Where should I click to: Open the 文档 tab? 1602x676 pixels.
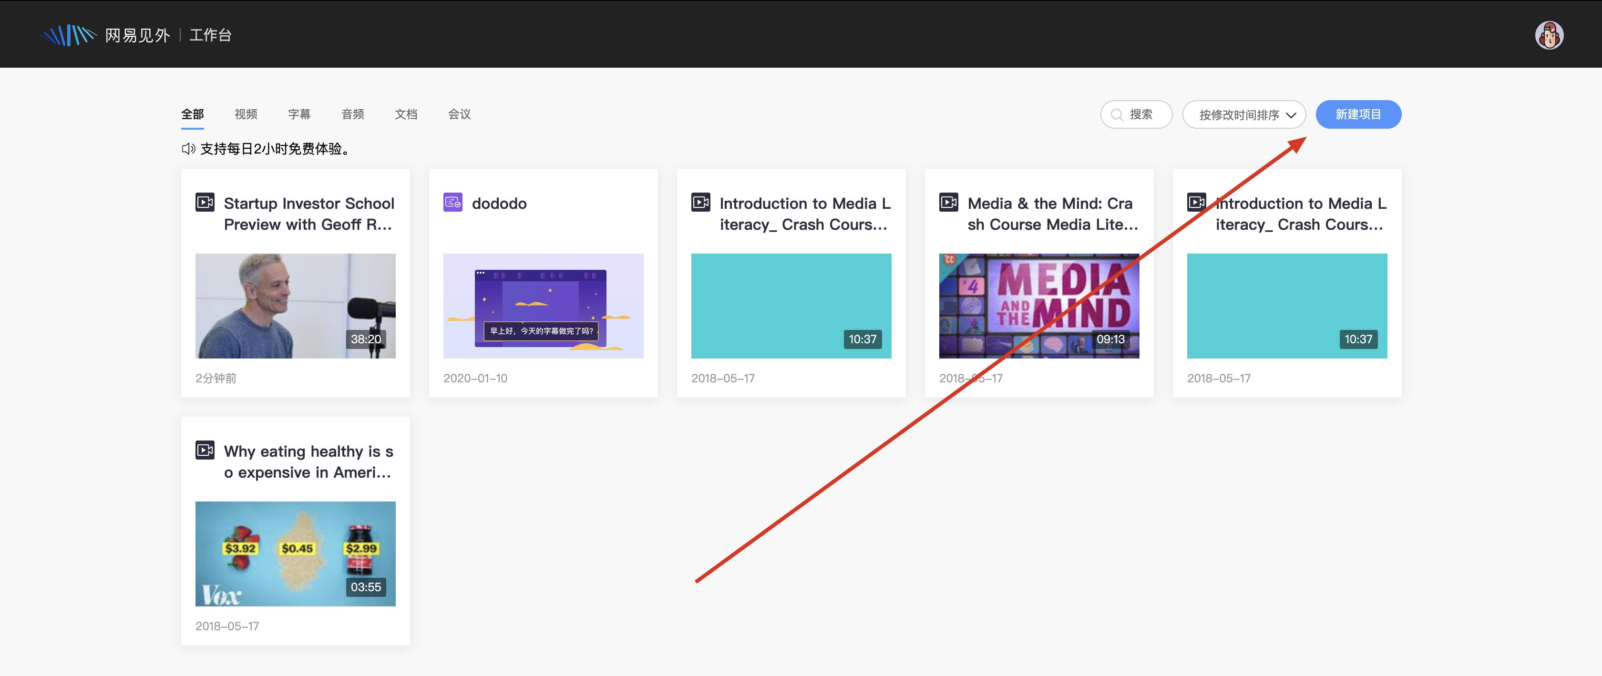(x=406, y=114)
